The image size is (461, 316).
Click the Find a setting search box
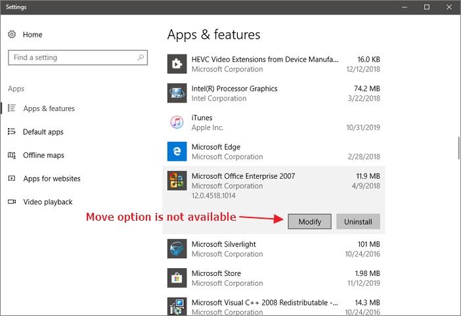click(x=72, y=58)
